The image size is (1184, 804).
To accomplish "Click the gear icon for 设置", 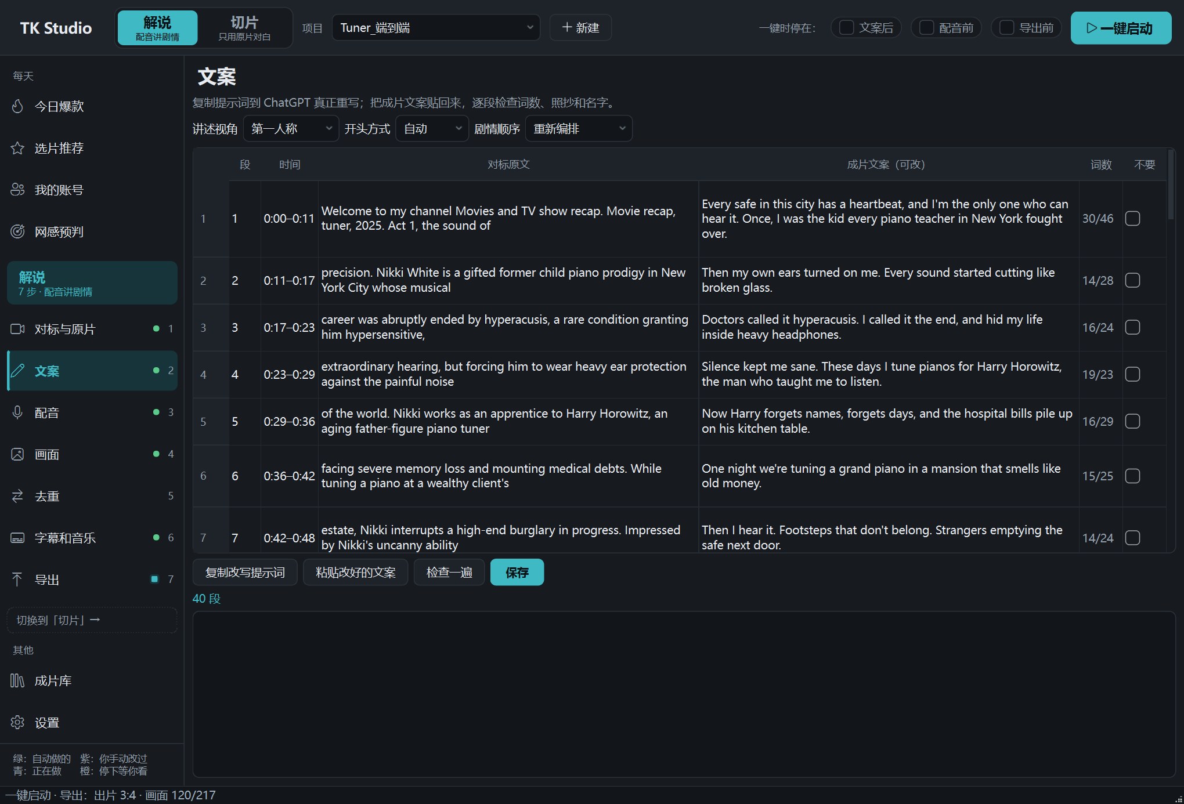I will tap(17, 722).
